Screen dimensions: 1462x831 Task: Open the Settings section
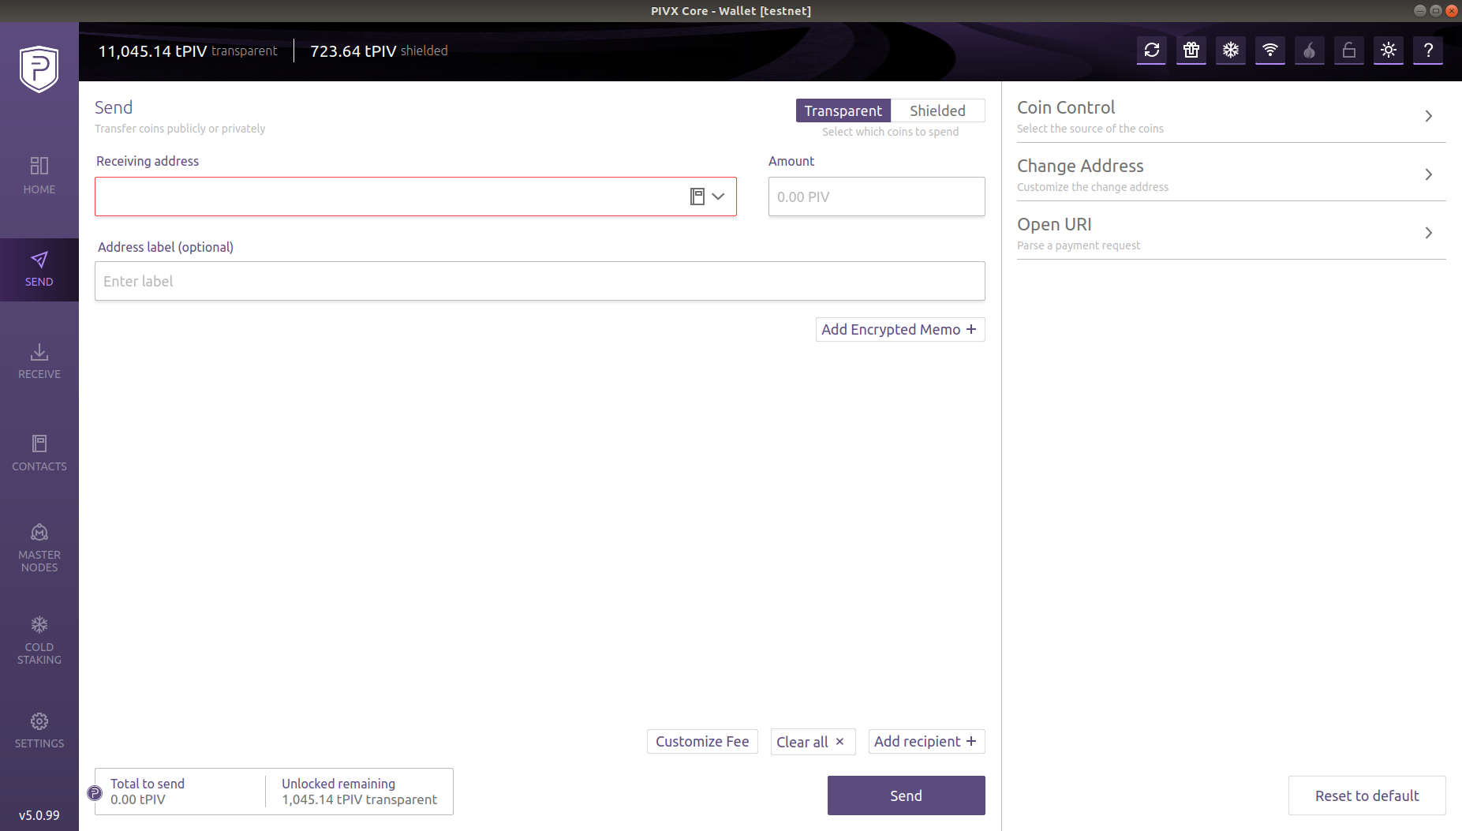pos(39,731)
